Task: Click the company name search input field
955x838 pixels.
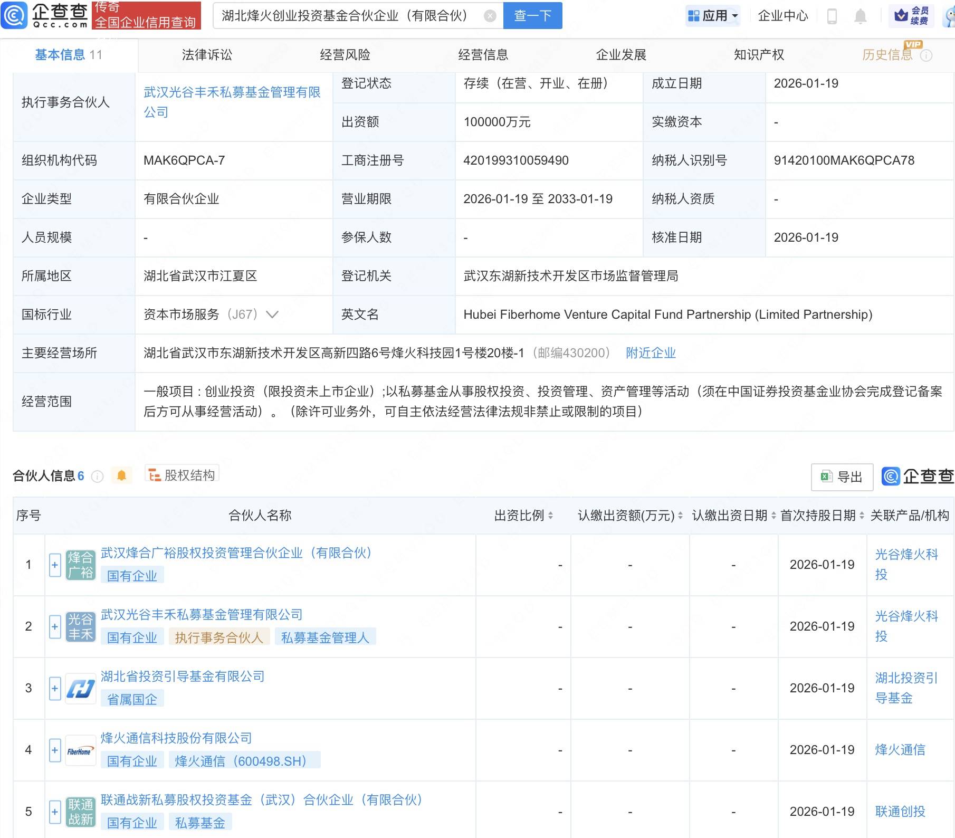Action: tap(348, 16)
